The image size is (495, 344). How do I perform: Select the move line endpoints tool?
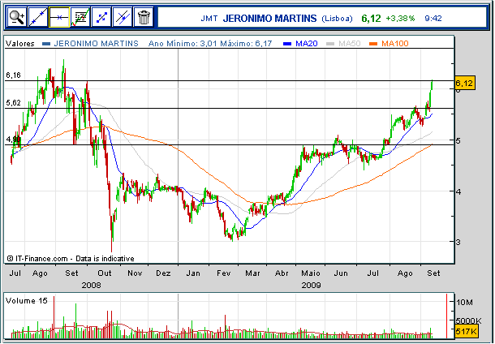point(101,17)
